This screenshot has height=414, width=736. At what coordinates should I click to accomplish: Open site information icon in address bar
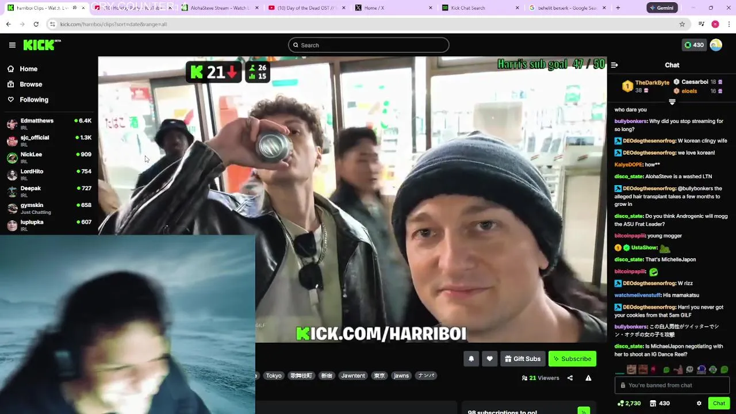pos(52,24)
